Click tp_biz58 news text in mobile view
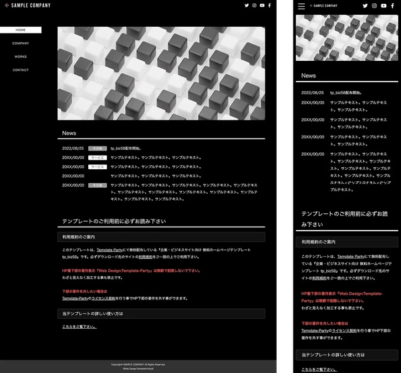This screenshot has width=401, height=373. pos(346,93)
